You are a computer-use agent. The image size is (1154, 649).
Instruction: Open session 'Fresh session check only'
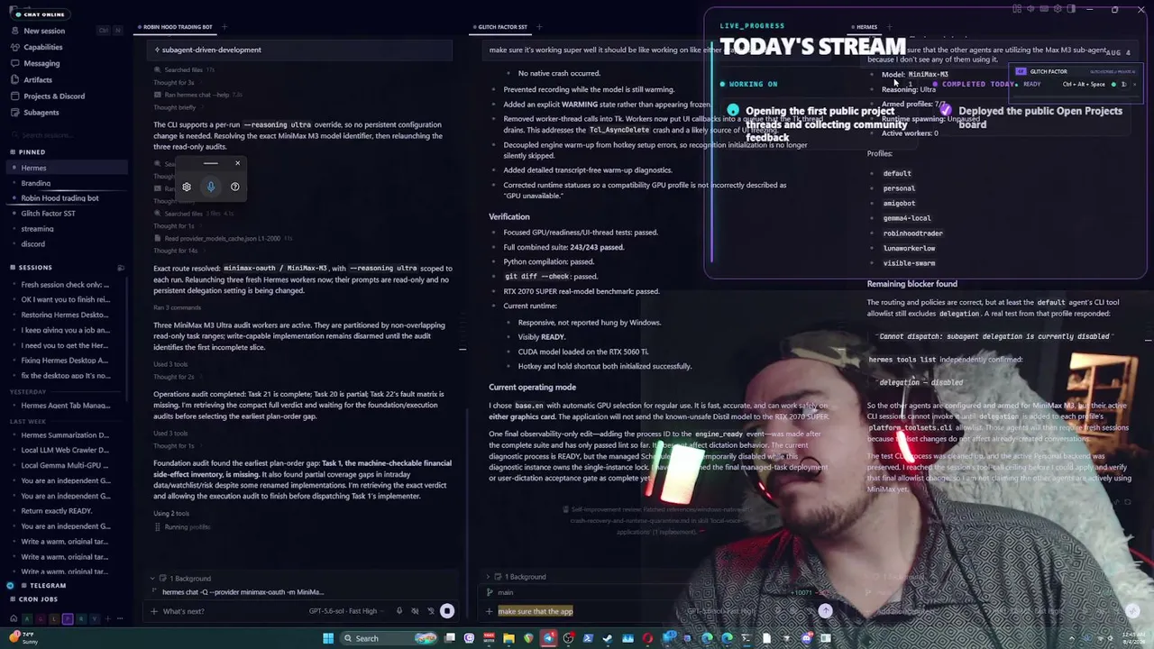pyautogui.click(x=65, y=285)
